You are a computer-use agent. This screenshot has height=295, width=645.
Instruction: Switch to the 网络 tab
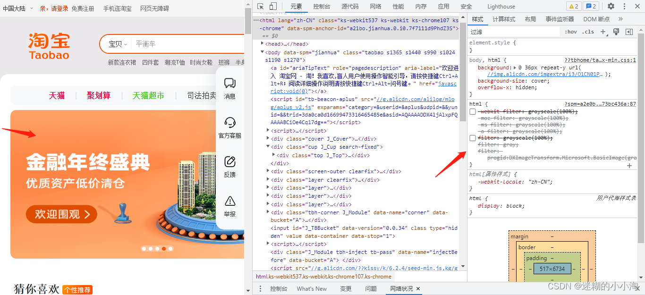click(375, 7)
